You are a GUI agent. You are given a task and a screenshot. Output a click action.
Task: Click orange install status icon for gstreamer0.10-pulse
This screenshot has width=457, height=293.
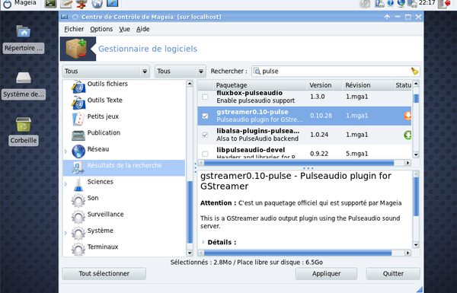pos(407,116)
